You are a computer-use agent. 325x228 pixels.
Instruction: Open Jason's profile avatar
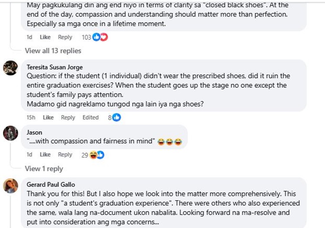[x=10, y=133]
